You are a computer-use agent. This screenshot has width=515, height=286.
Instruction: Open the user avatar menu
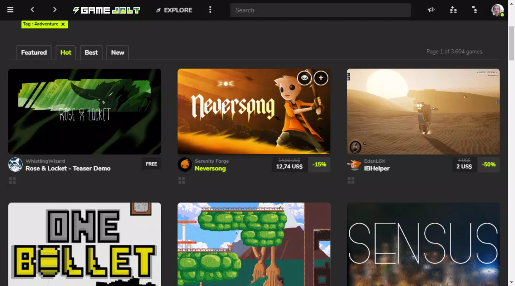click(497, 10)
